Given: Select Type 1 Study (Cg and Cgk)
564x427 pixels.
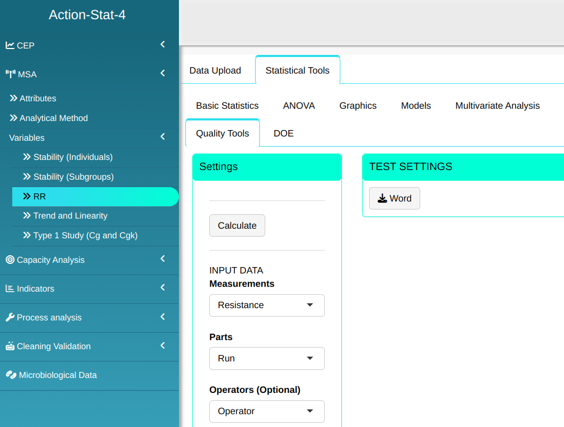Looking at the screenshot, I should tap(85, 236).
